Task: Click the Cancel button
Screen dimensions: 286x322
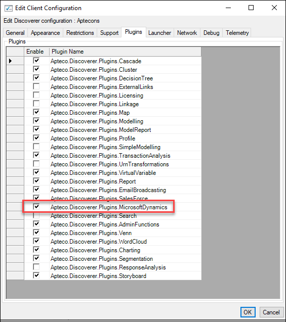Action: 271,312
